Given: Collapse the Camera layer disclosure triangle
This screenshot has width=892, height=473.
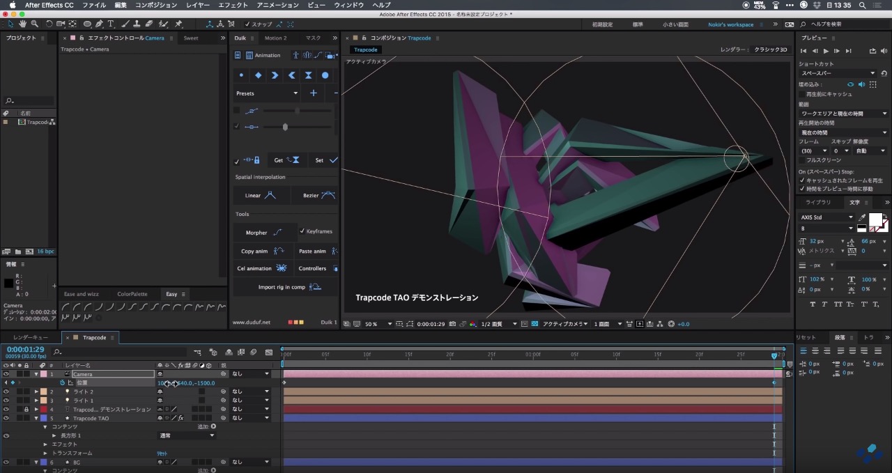Looking at the screenshot, I should [x=36, y=374].
